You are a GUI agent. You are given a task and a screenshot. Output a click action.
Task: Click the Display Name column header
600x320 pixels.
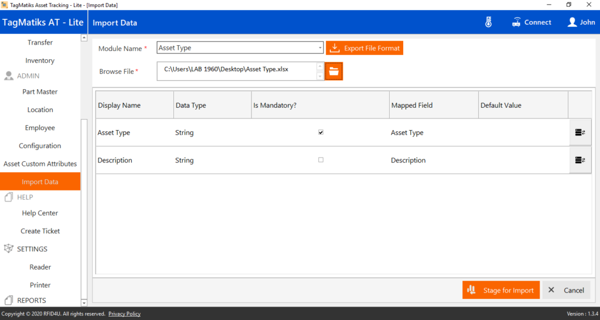click(135, 105)
